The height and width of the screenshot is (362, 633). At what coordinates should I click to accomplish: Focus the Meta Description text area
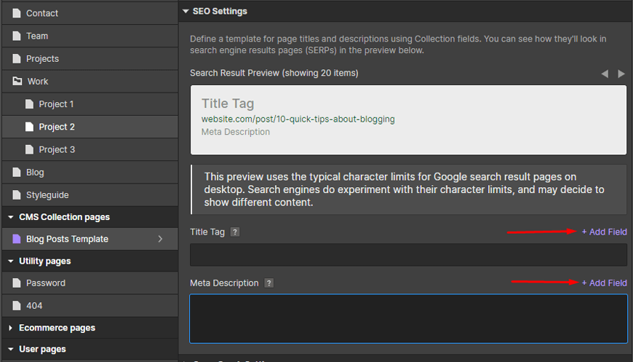(409, 319)
